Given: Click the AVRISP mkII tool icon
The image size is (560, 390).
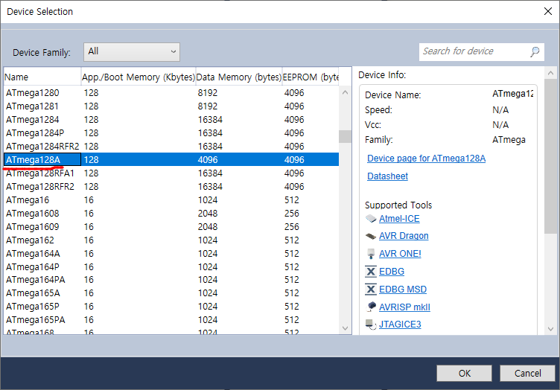Looking at the screenshot, I should point(371,307).
